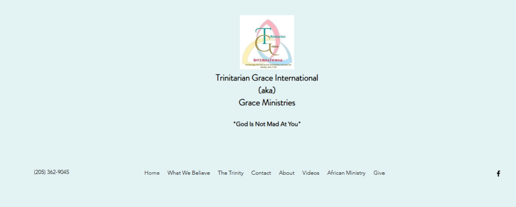This screenshot has height=207, width=516.
Task: Open the What We Believe page
Action: (x=188, y=173)
